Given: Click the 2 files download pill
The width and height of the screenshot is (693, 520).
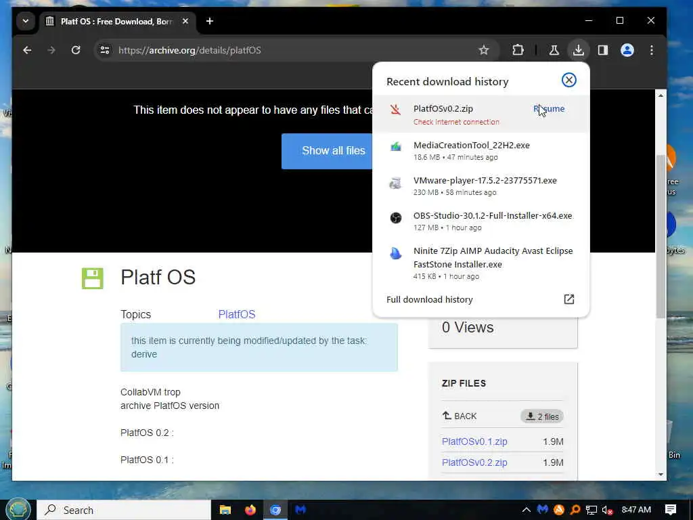Looking at the screenshot, I should (542, 416).
